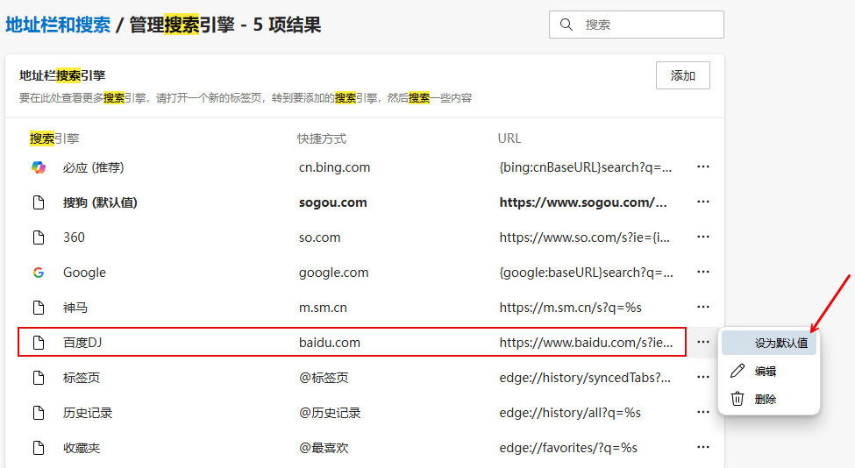The height and width of the screenshot is (468, 855).
Task: Click the Google G logo icon
Action: [x=39, y=273]
